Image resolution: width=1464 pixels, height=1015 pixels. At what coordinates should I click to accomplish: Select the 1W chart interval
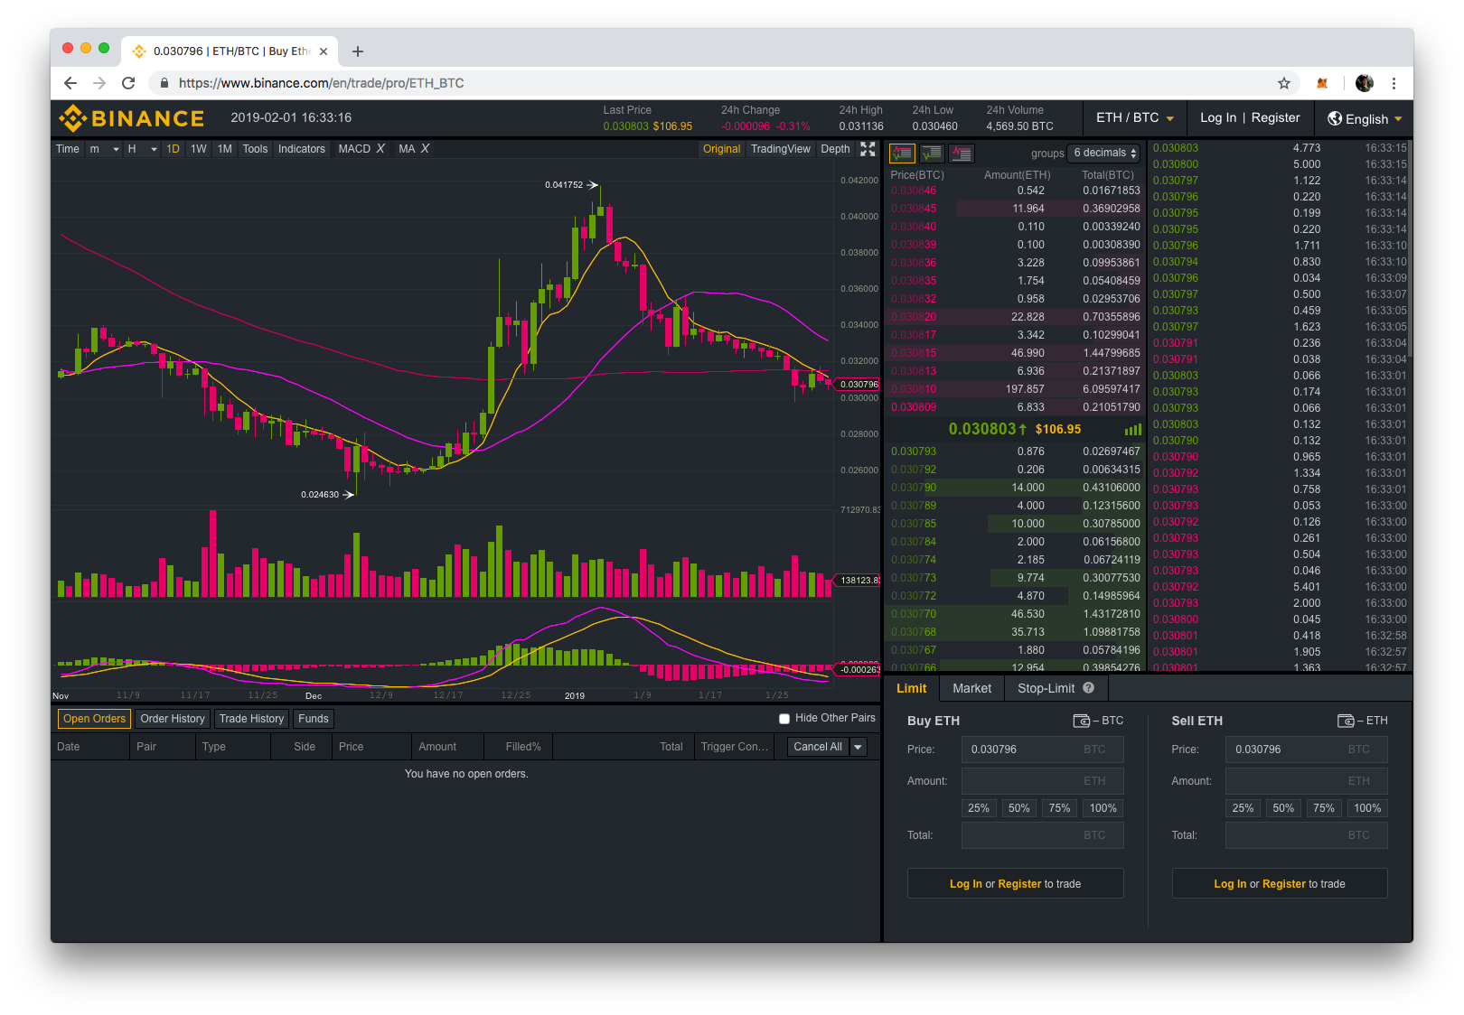point(199,149)
